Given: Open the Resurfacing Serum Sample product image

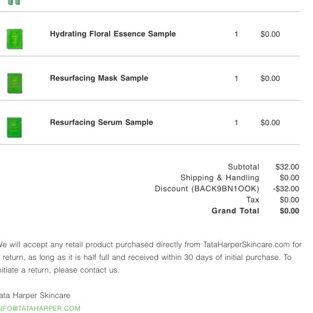Looking at the screenshot, I should click(14, 127).
